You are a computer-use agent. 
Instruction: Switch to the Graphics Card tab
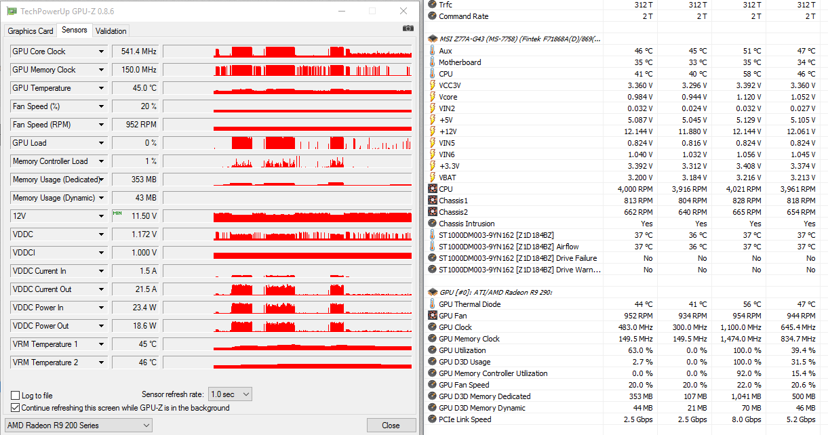31,31
